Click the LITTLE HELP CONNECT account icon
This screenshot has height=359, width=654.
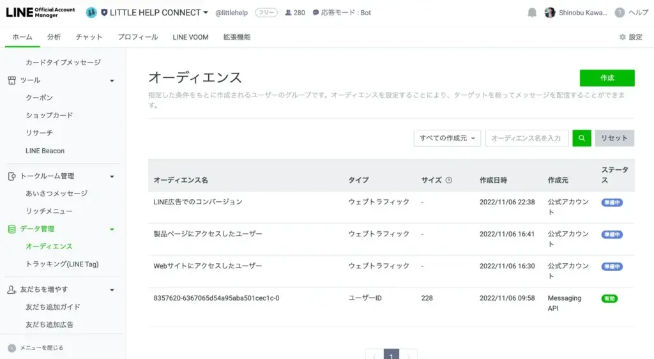[x=91, y=13]
